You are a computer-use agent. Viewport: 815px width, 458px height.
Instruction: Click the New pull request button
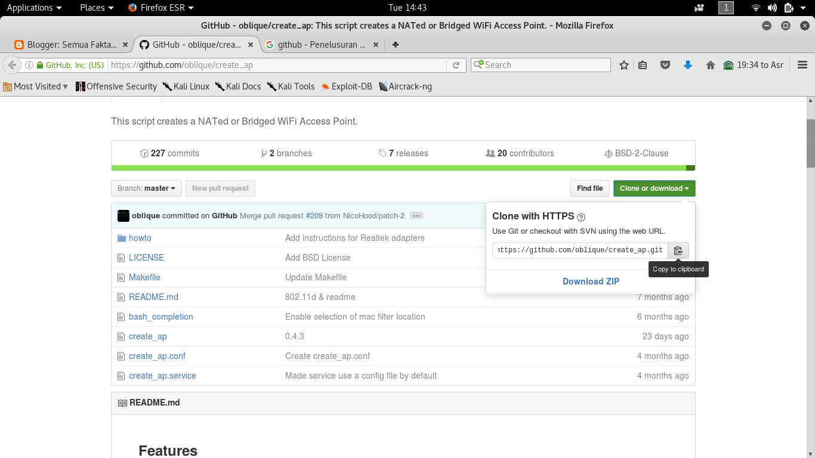coord(220,188)
